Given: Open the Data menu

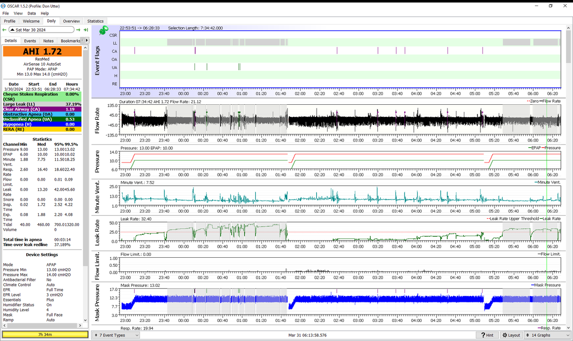Looking at the screenshot, I should tap(32, 13).
